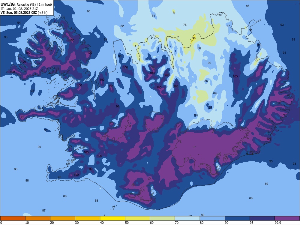Pick the light green 60–70 legend swatch
The width and height of the screenshot is (300, 225).
click(162, 218)
